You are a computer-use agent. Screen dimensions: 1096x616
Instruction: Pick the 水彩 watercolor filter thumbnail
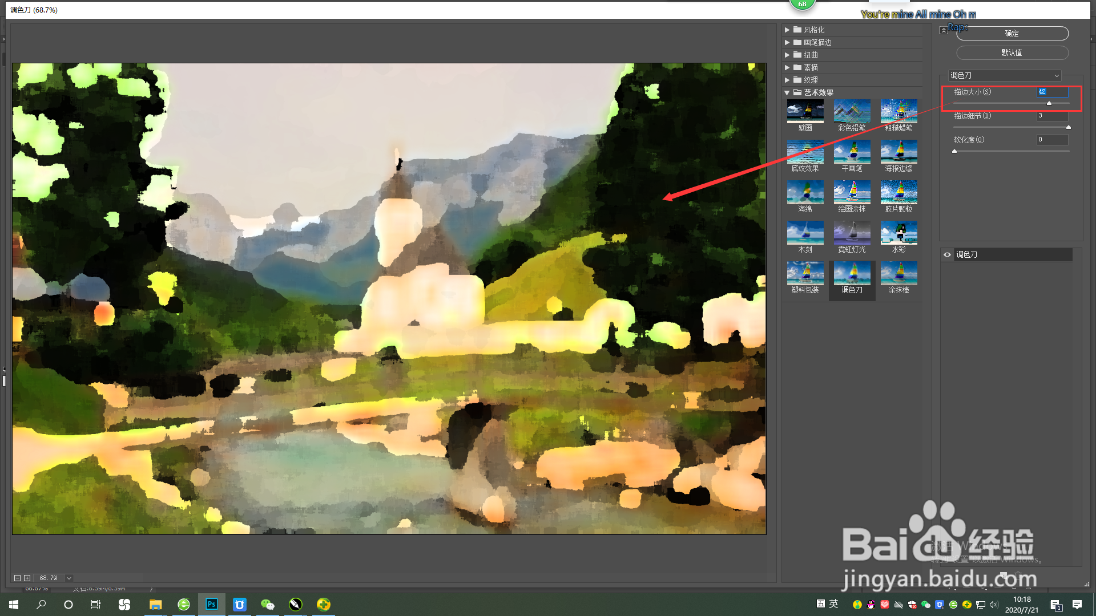(x=898, y=234)
